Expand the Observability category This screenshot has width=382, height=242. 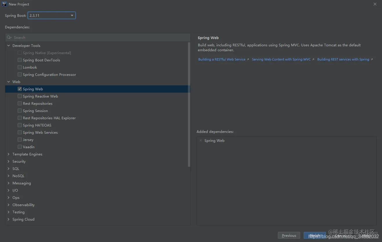(9, 205)
